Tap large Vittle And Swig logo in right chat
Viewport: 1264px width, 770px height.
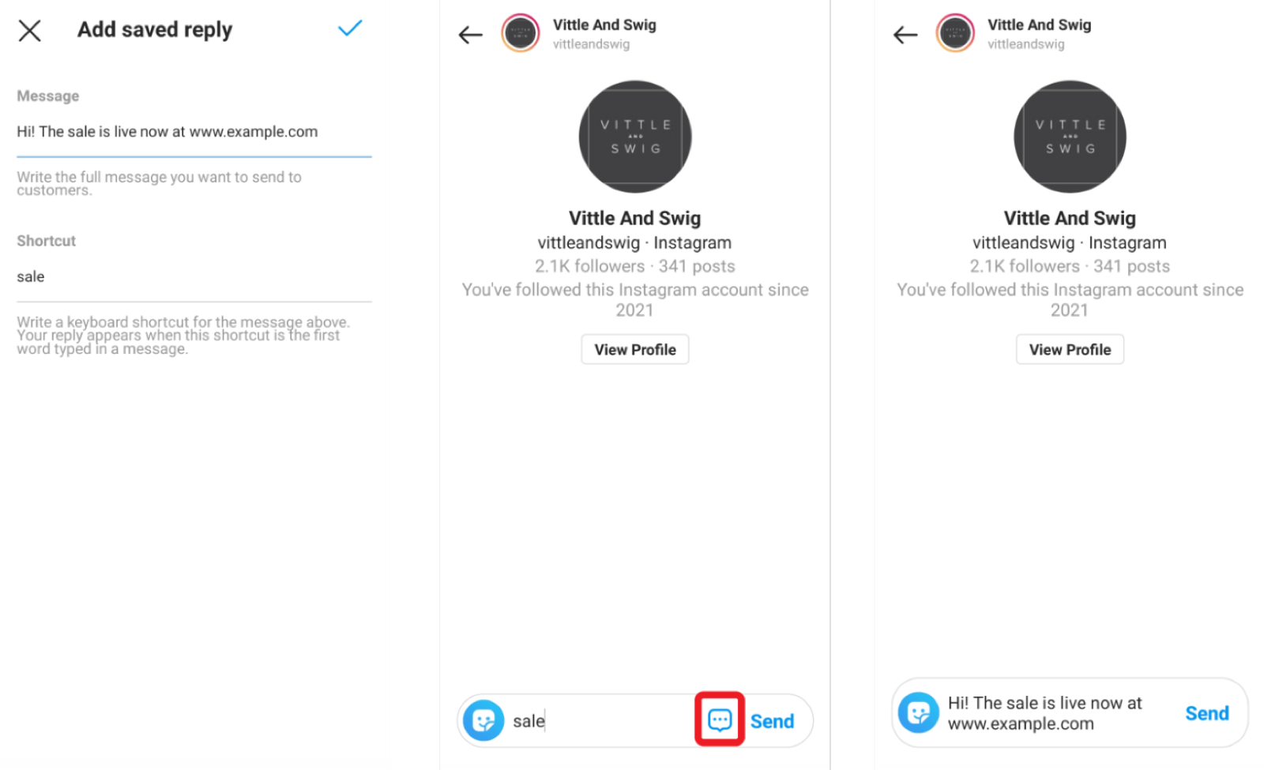[x=1070, y=137]
